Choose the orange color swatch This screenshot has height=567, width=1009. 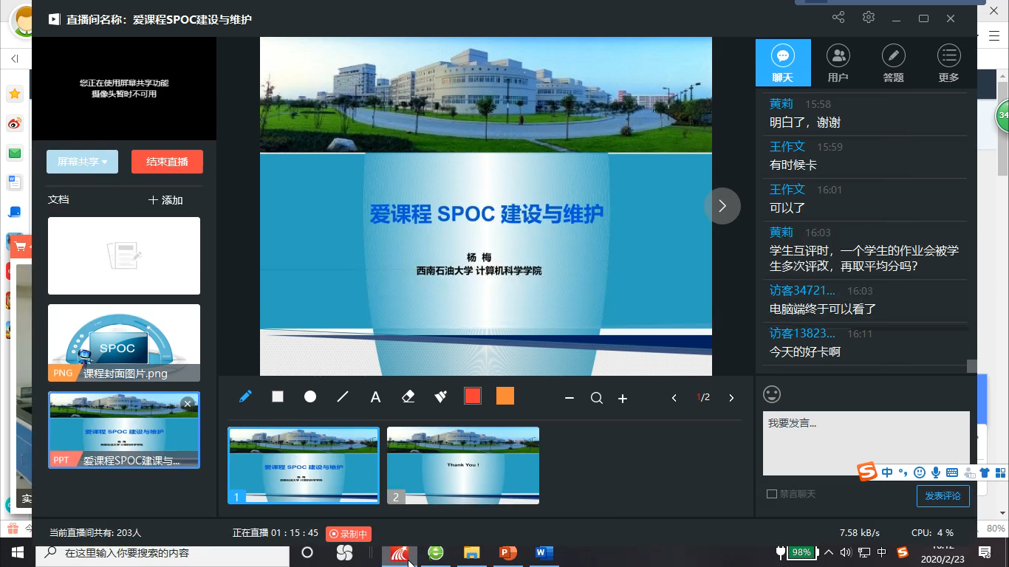coord(504,396)
